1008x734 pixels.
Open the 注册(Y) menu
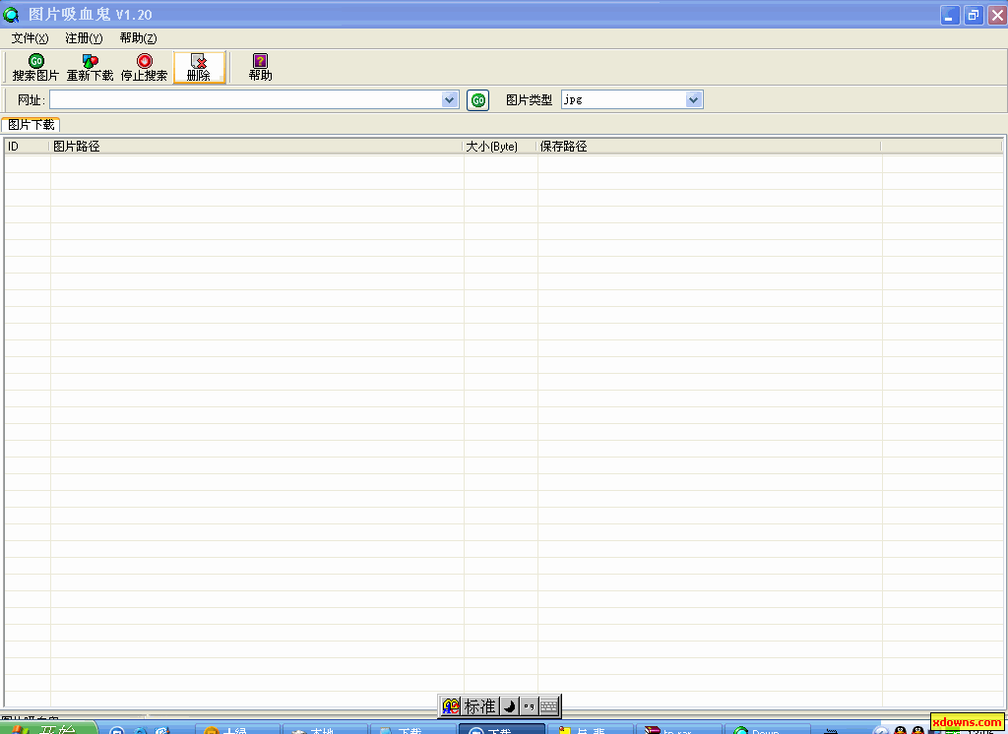click(84, 38)
